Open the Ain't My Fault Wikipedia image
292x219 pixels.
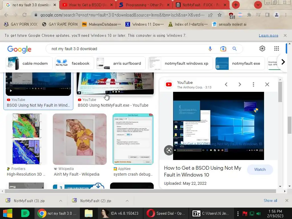[x=80, y=139]
